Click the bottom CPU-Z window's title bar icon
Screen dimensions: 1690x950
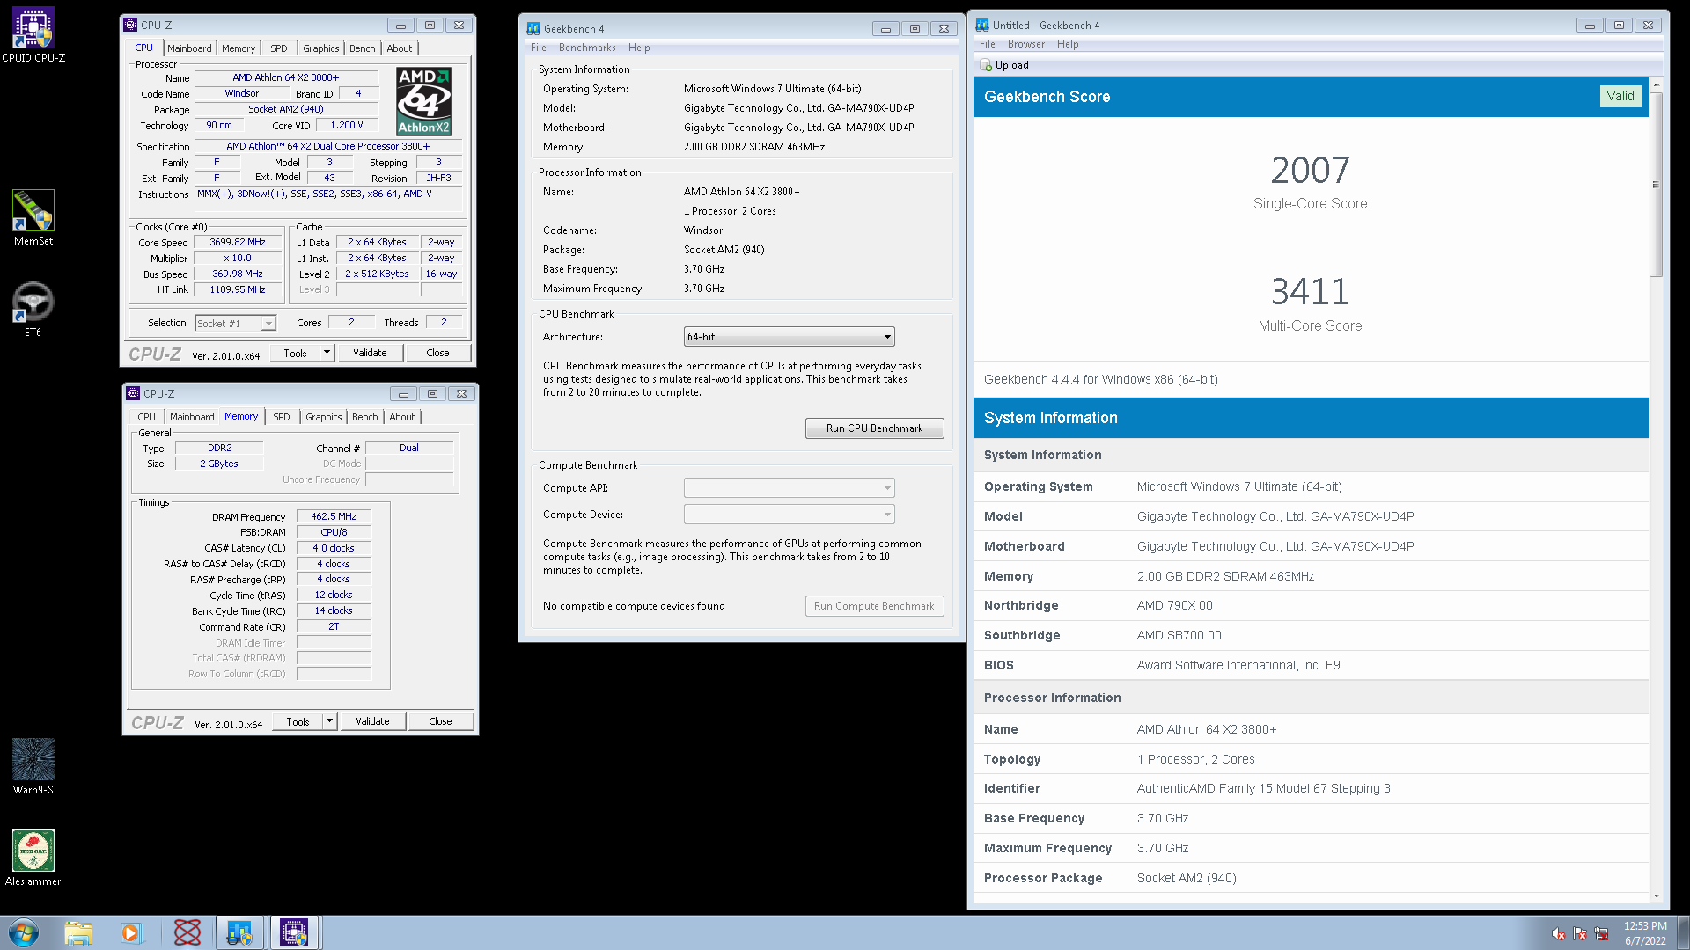point(133,393)
